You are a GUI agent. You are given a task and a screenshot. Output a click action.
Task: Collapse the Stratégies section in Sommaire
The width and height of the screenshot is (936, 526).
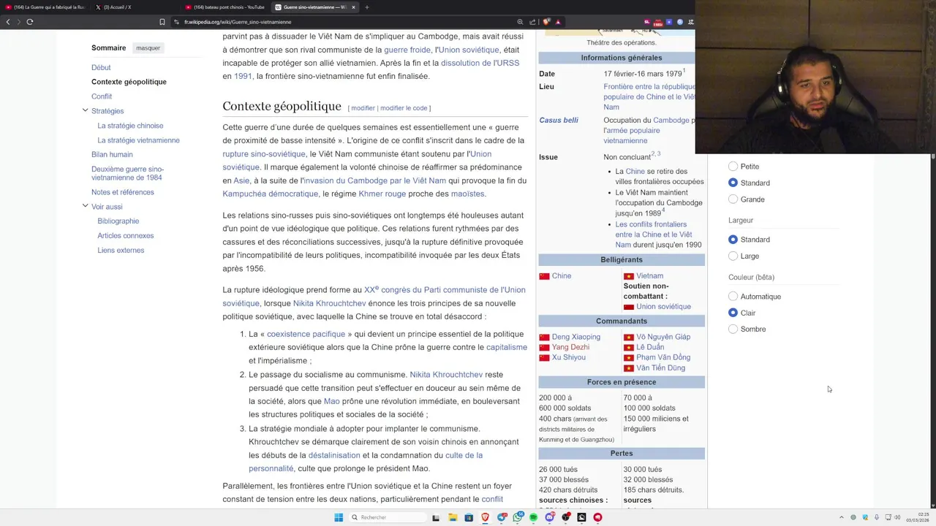point(85,110)
